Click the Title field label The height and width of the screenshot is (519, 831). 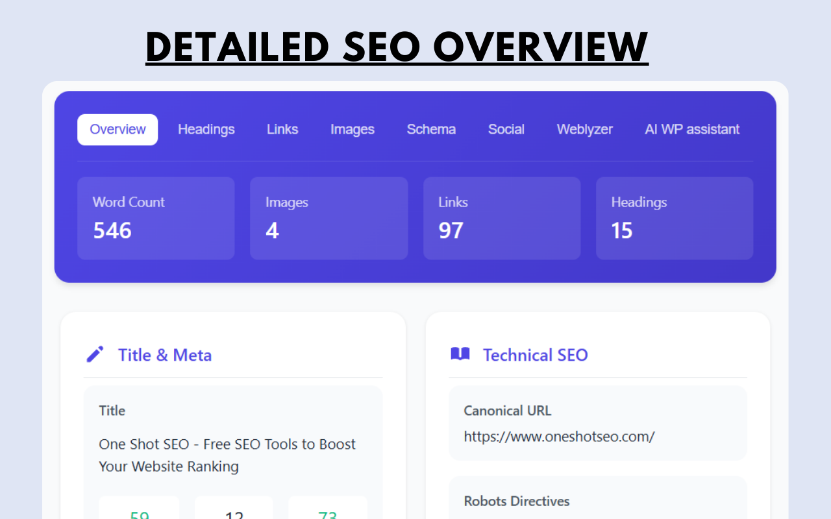pos(112,411)
